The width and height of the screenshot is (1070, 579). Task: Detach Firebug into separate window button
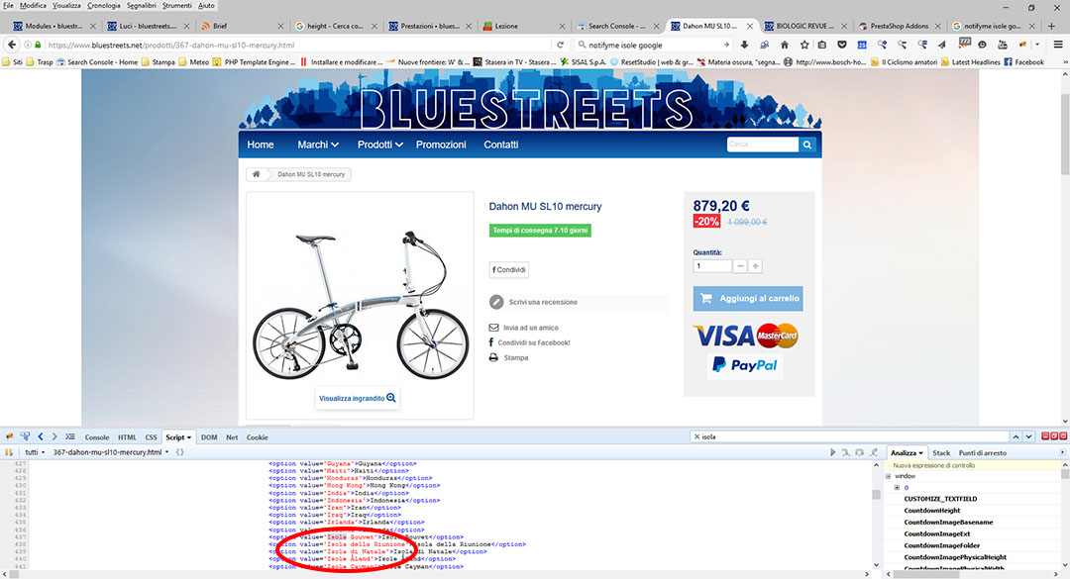click(x=1053, y=436)
